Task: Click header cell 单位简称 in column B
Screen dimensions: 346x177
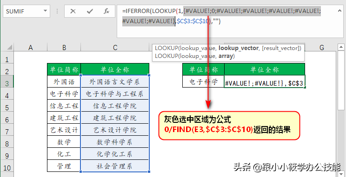Action: 64,70
